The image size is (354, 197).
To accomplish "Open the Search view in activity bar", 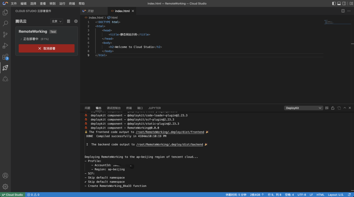I will pos(5,24).
